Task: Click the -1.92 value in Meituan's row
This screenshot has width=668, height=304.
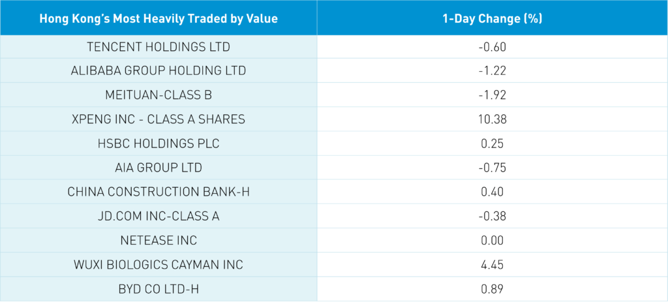Action: [493, 95]
